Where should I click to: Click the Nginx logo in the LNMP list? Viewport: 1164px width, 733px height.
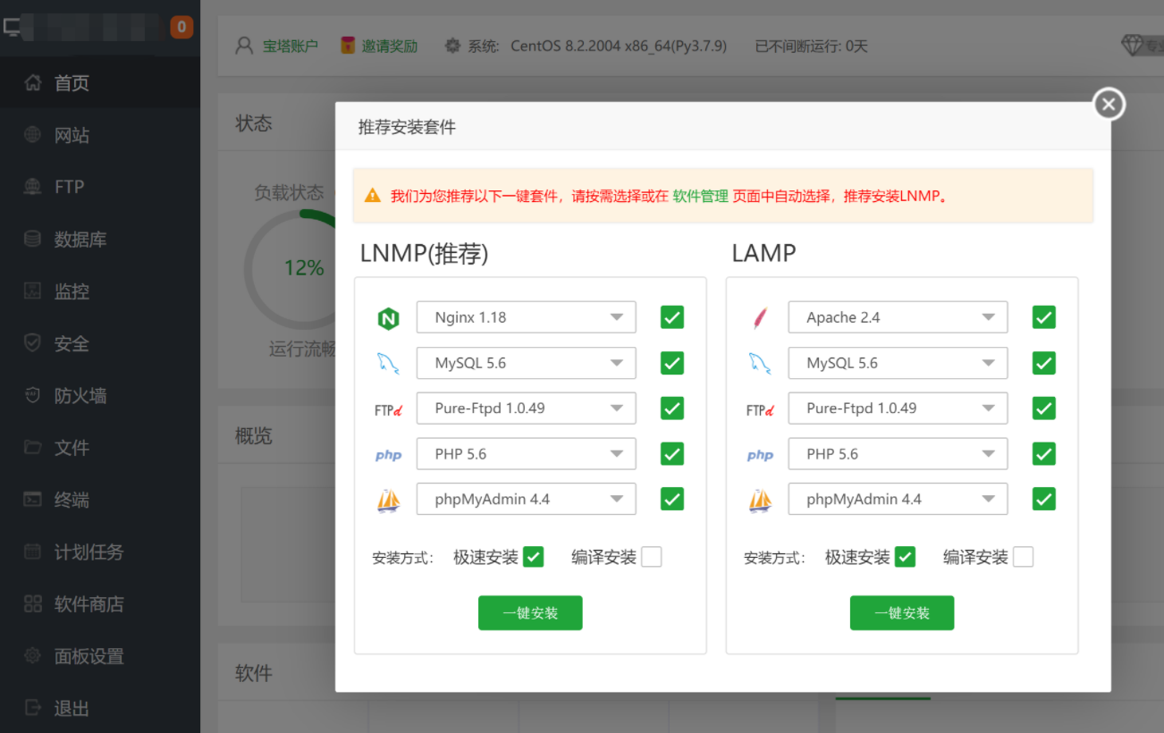point(388,318)
